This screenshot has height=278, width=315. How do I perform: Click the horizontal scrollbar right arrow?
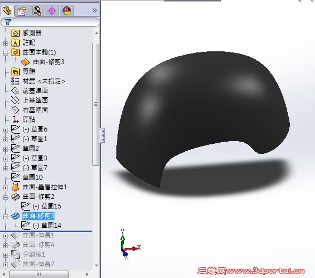click(87, 274)
